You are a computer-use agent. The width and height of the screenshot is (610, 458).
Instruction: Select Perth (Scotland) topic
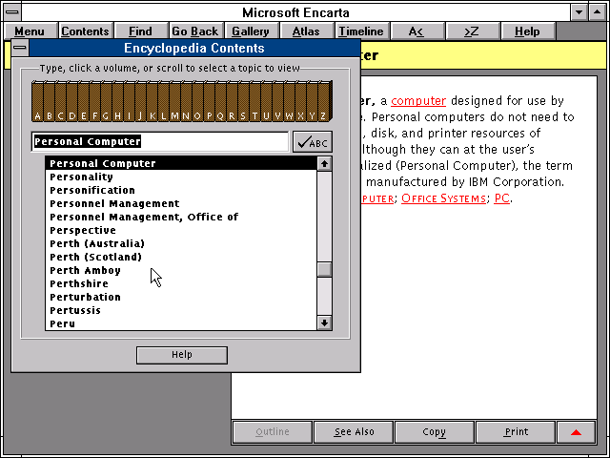coord(181,257)
